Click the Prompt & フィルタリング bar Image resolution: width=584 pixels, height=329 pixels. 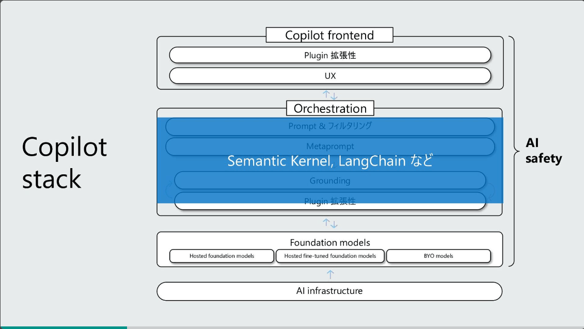point(330,126)
